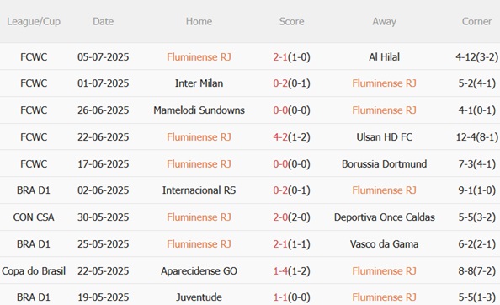This screenshot has width=500, height=305.
Task: Click the Corner column header
Action: click(x=476, y=21)
